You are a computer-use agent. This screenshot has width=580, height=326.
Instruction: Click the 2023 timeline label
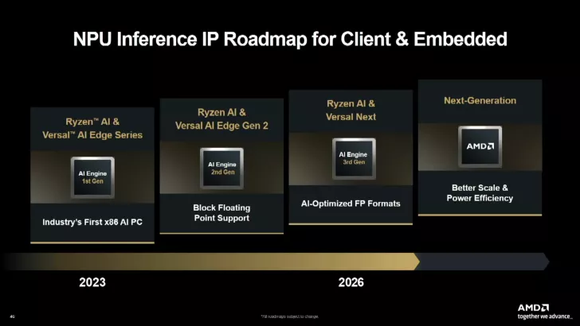pyautogui.click(x=92, y=282)
